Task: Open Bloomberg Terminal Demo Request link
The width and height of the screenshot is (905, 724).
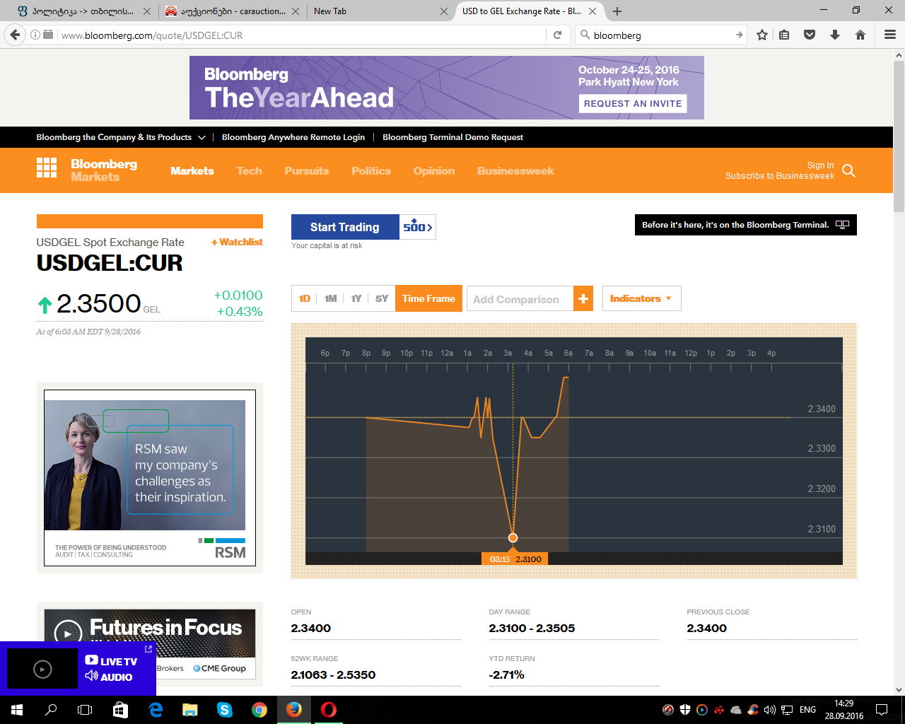Action: [452, 137]
